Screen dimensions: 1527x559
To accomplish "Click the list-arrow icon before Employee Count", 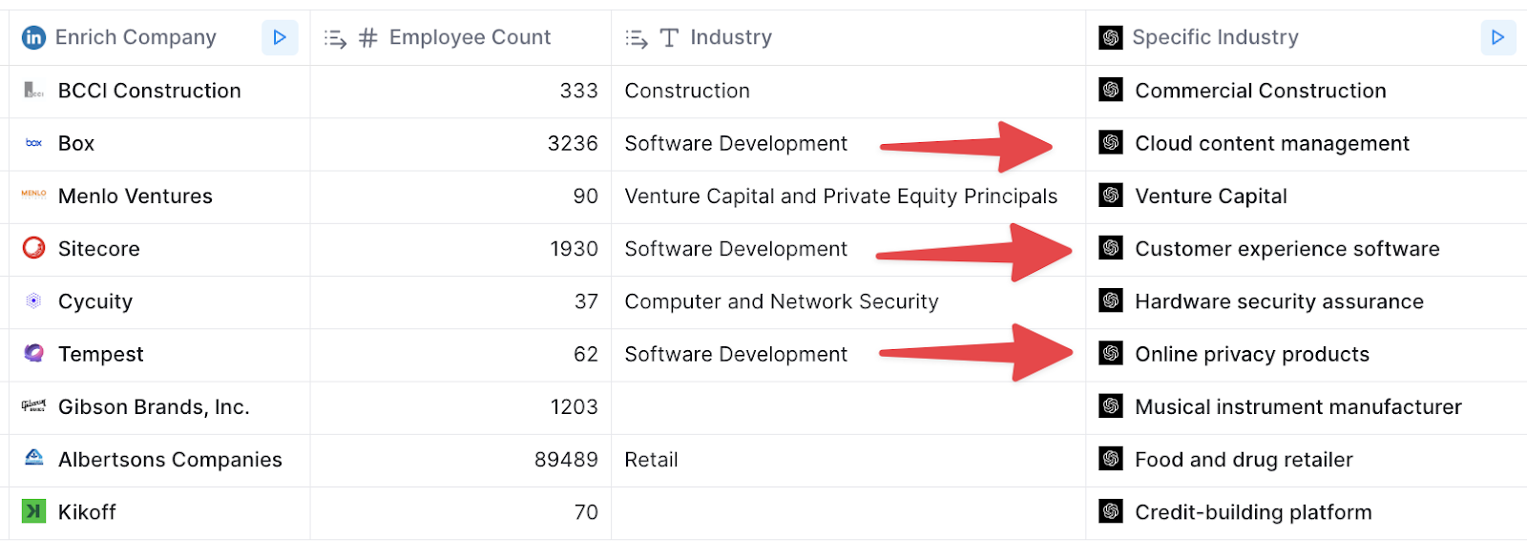I will click(x=335, y=38).
